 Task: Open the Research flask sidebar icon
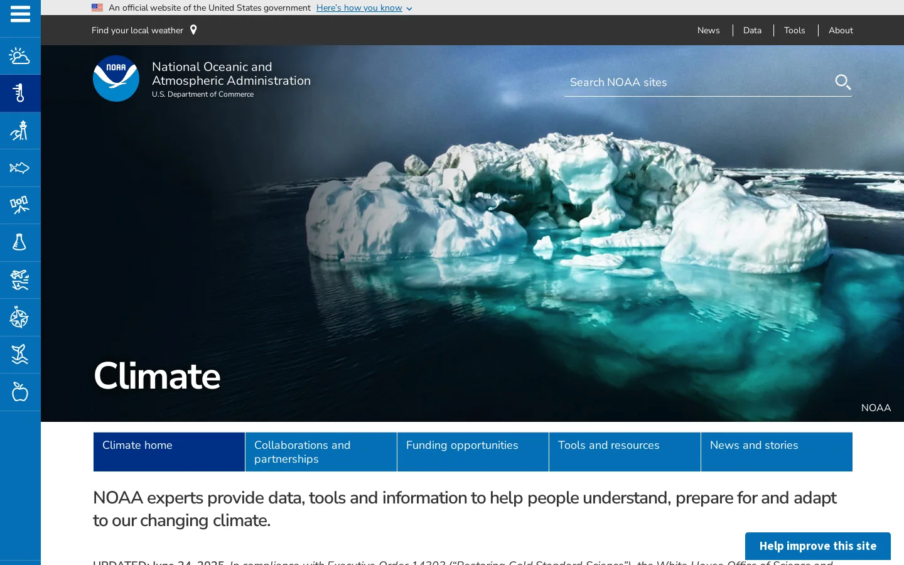(20, 242)
